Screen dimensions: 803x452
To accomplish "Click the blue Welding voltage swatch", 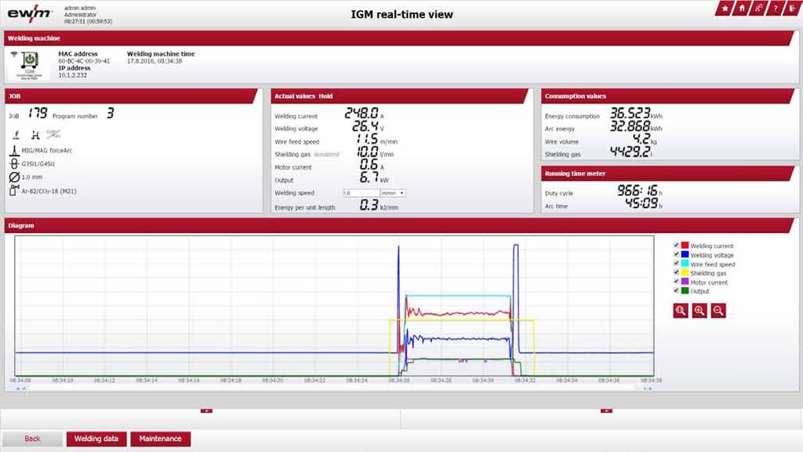I will [685, 254].
